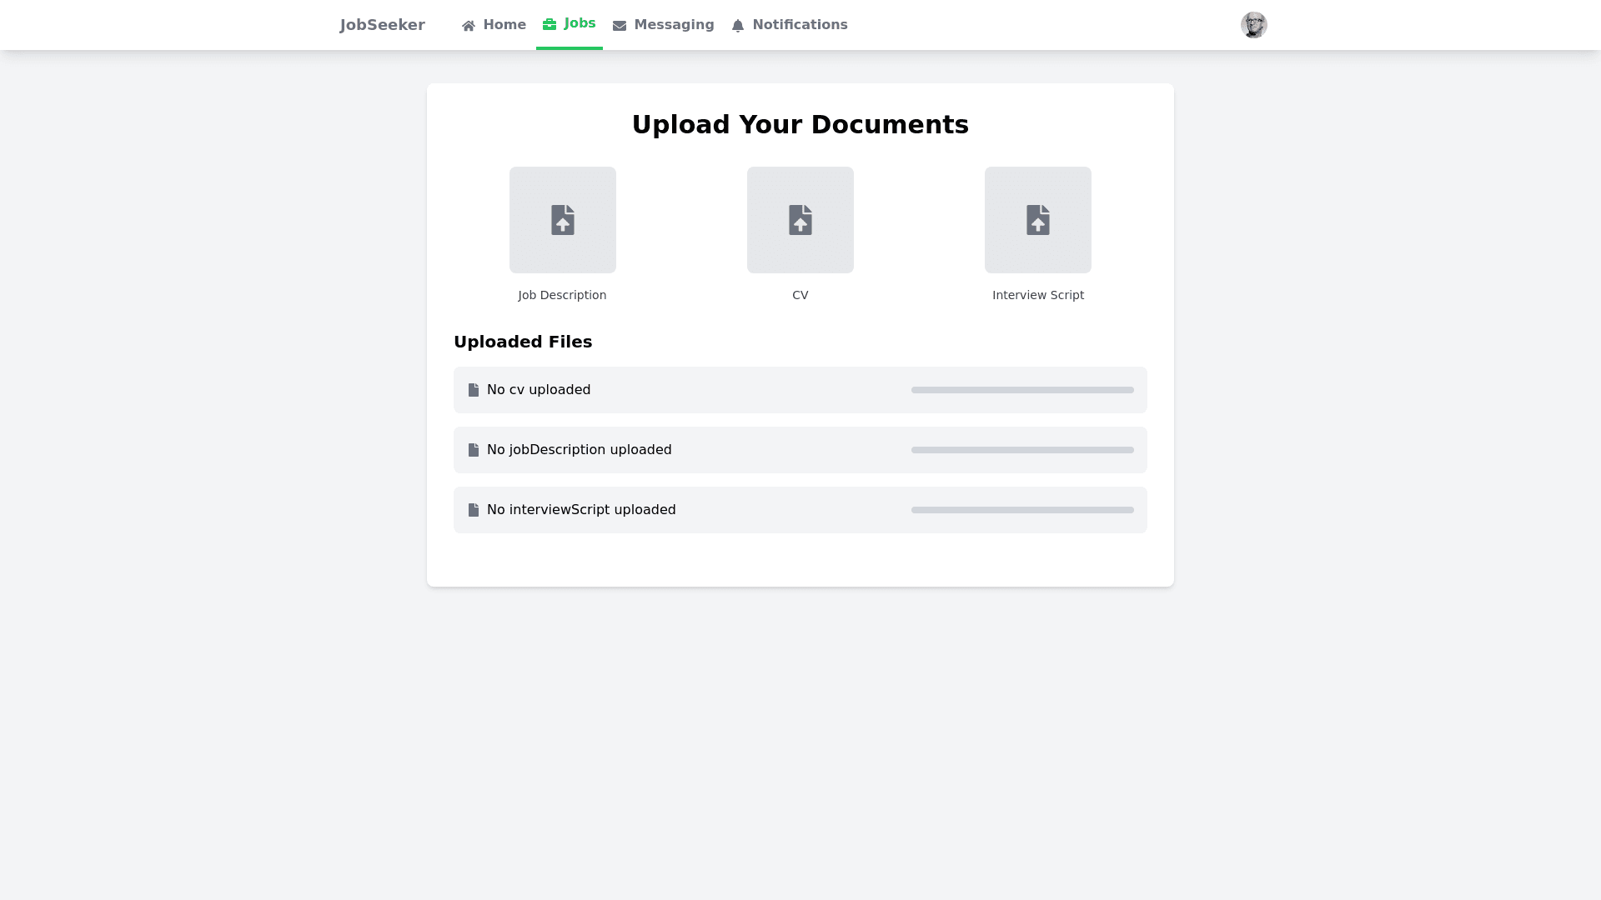This screenshot has width=1601, height=900.
Task: Click file icon beside No jobDescription uploaded
Action: point(474,450)
